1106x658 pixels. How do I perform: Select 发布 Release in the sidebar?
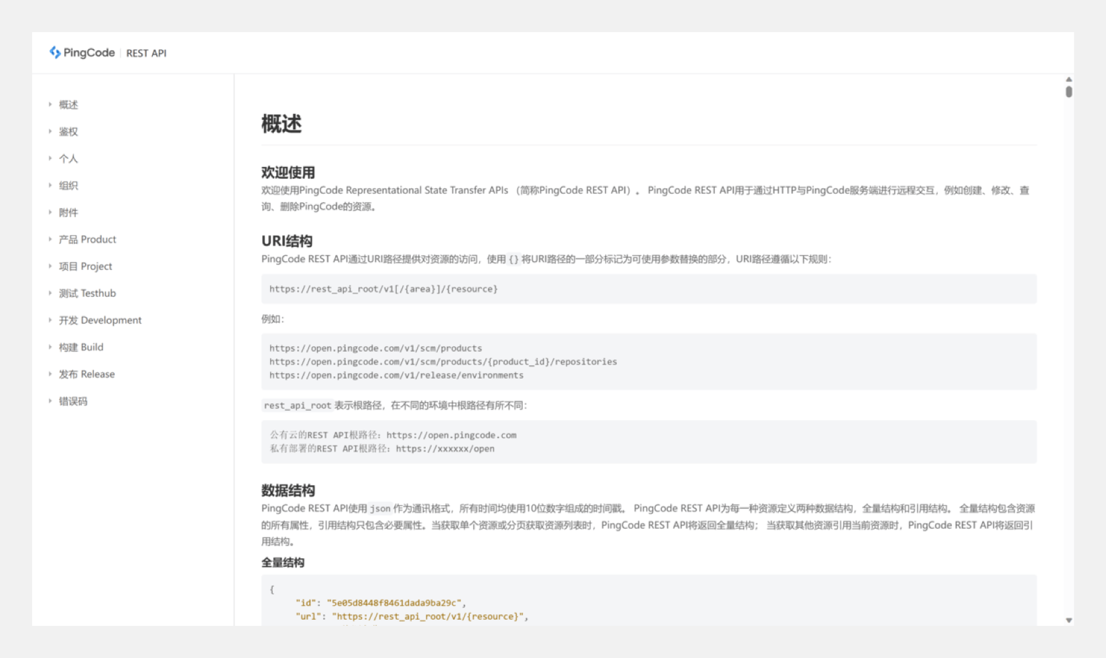(86, 374)
